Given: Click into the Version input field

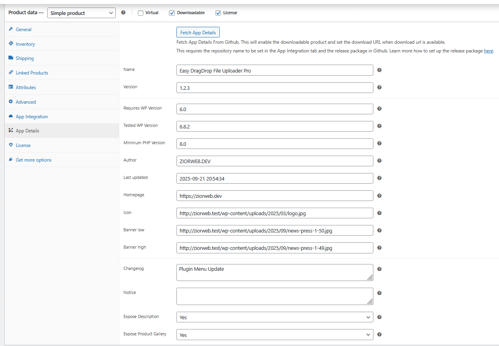Looking at the screenshot, I should (x=275, y=87).
